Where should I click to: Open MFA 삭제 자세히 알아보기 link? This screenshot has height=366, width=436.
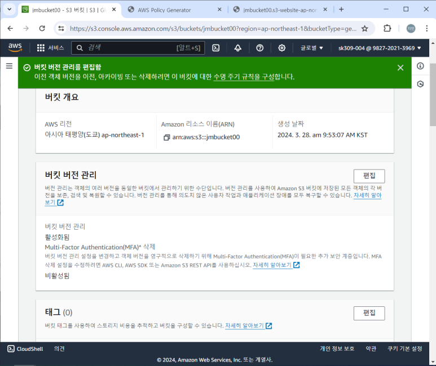[276, 265]
